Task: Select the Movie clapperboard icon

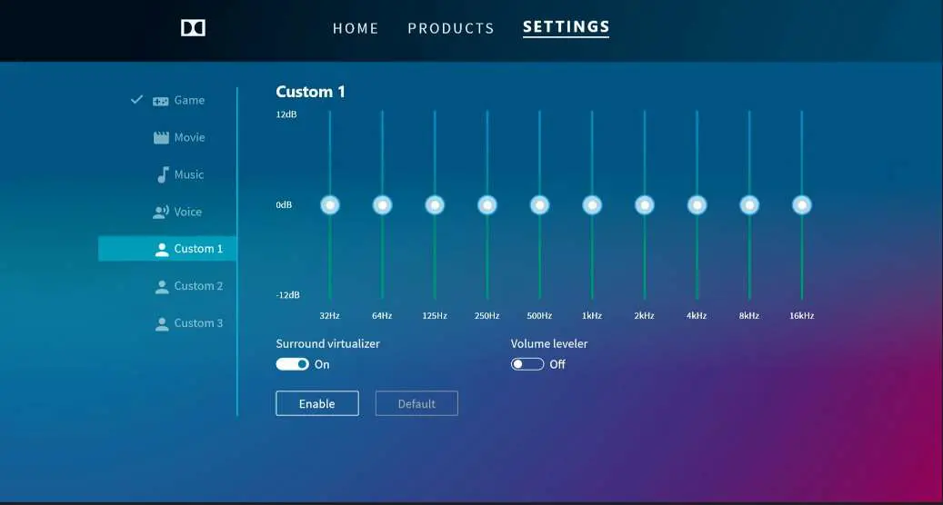Action: point(161,137)
